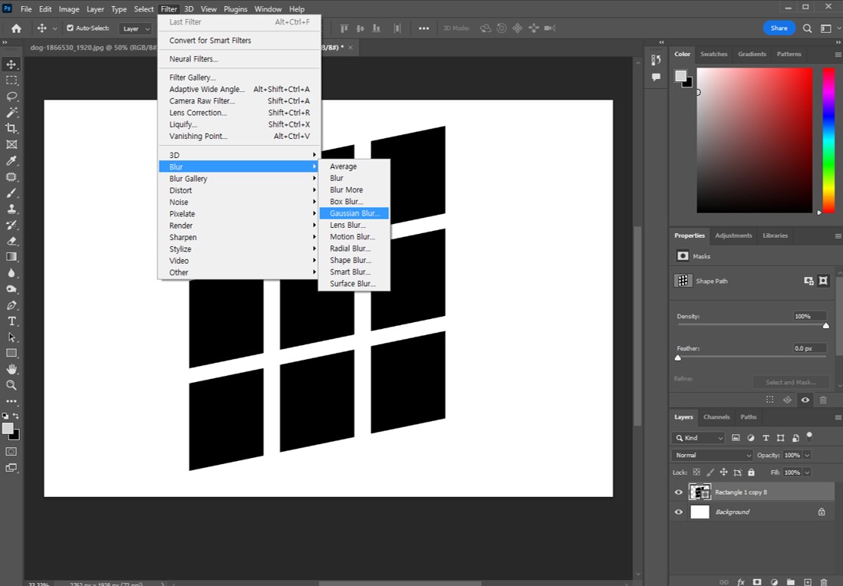Select the Magic Wand tool
The width and height of the screenshot is (843, 586).
pos(12,112)
